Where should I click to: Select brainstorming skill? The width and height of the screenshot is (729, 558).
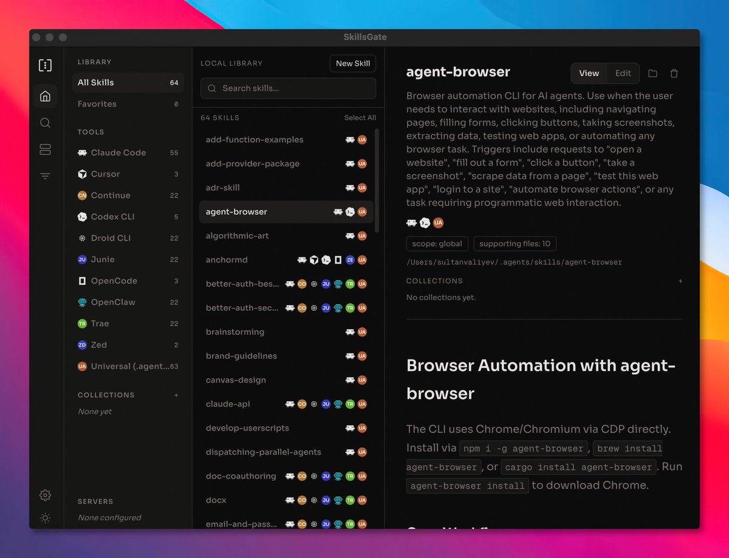(286, 332)
